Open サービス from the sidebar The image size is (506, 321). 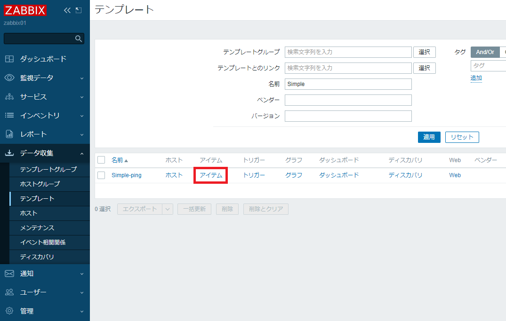click(x=10, y=96)
